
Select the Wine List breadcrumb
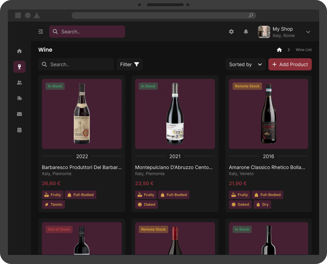(303, 50)
